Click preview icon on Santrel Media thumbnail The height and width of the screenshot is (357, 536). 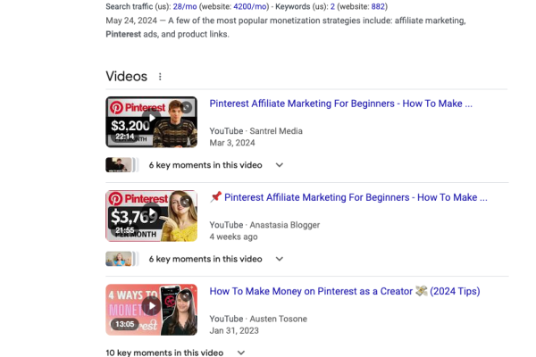tap(187, 108)
